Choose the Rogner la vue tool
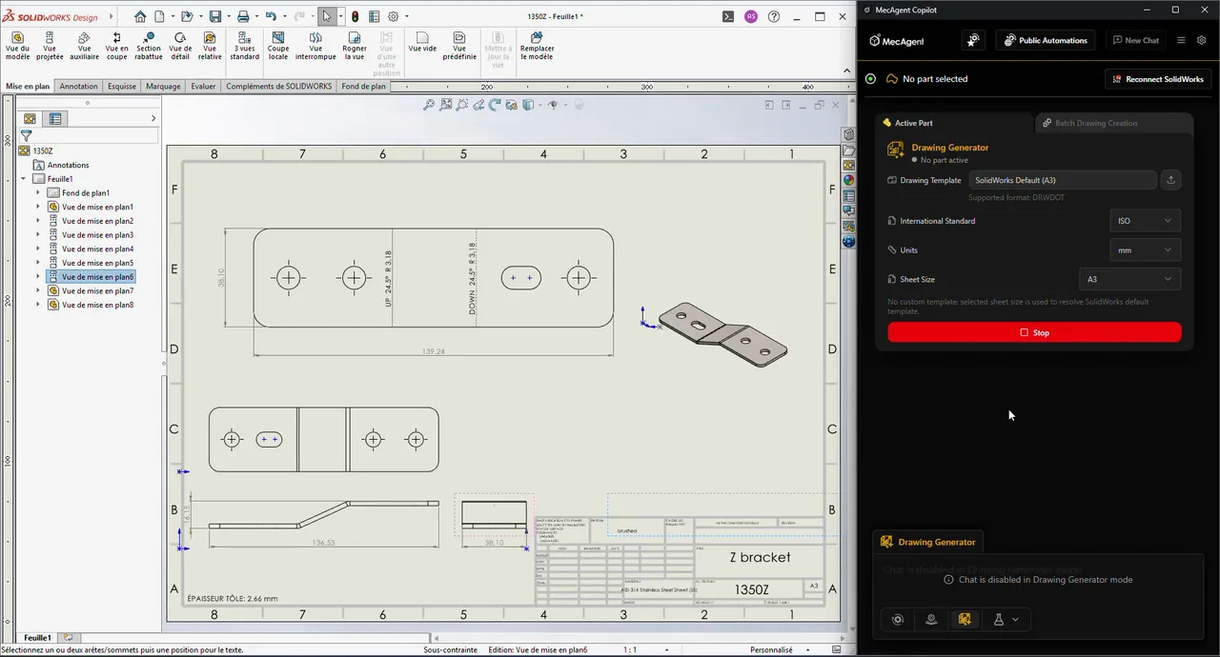Screen dimensions: 1220x657 pos(355,46)
